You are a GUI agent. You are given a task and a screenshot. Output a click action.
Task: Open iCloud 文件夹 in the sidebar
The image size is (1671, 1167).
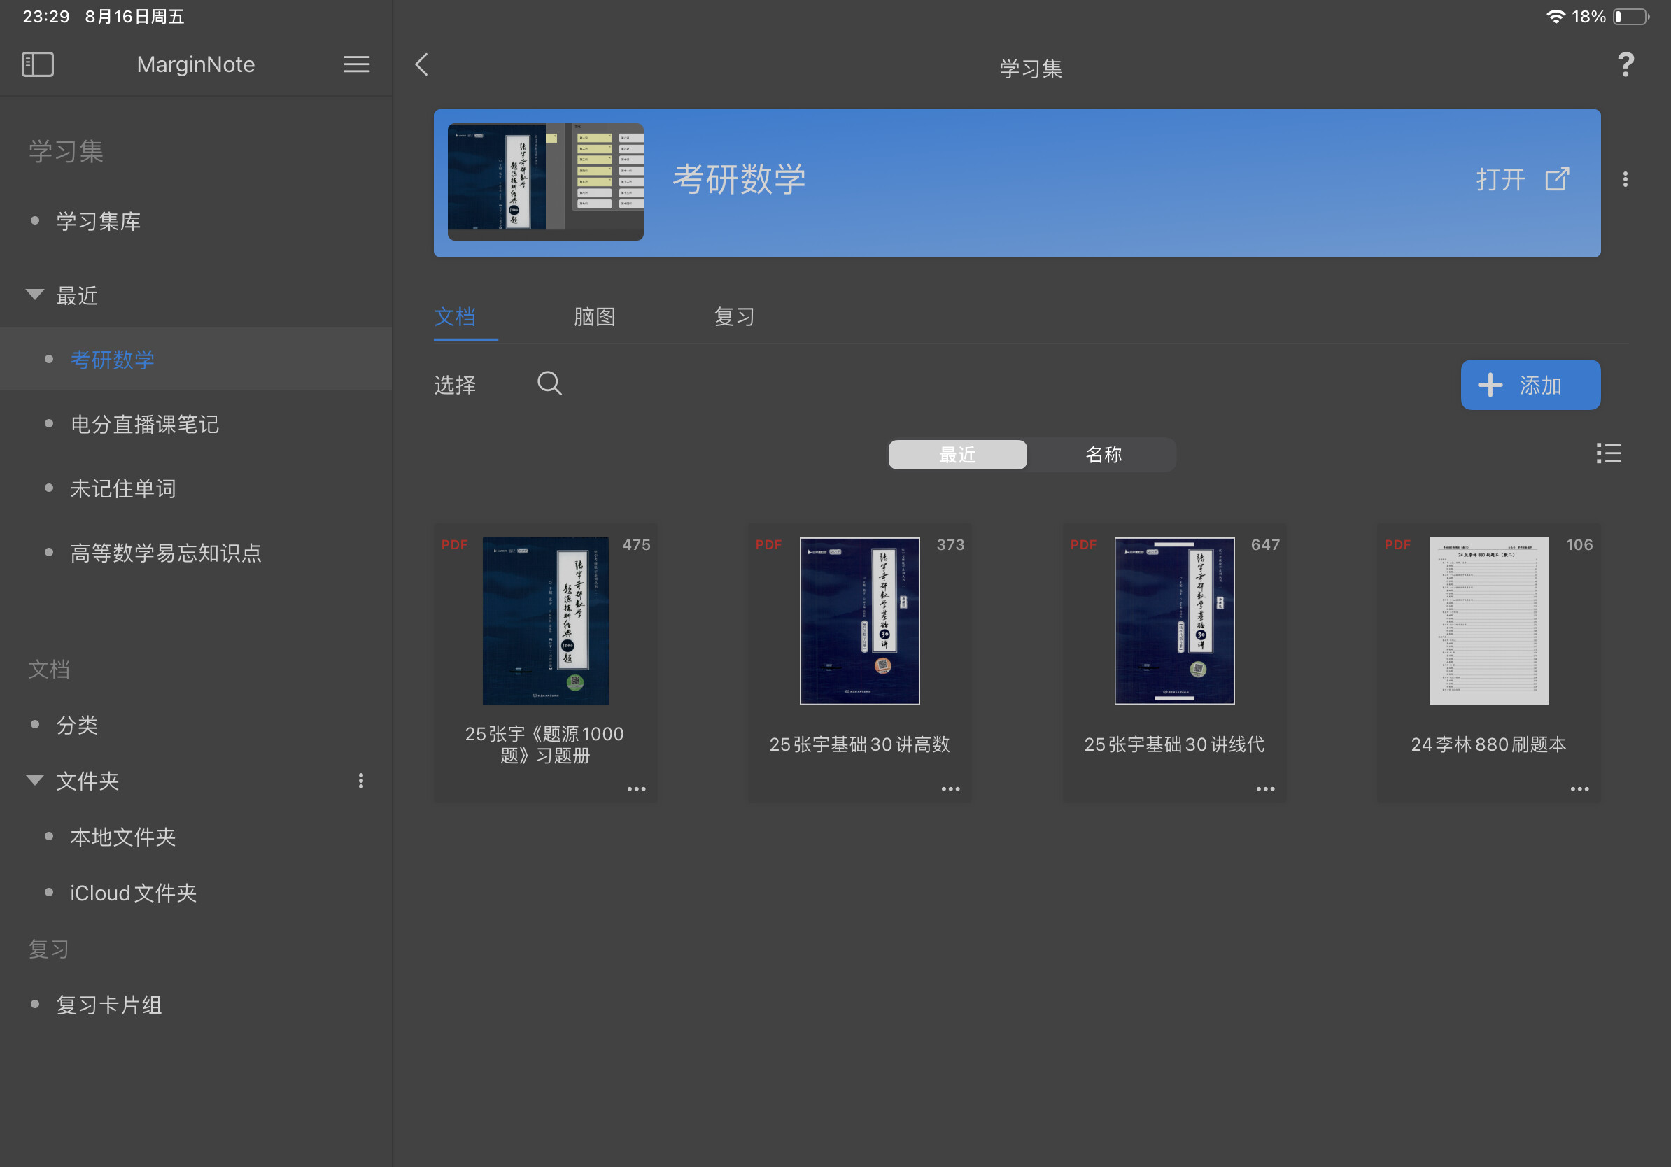coord(134,893)
